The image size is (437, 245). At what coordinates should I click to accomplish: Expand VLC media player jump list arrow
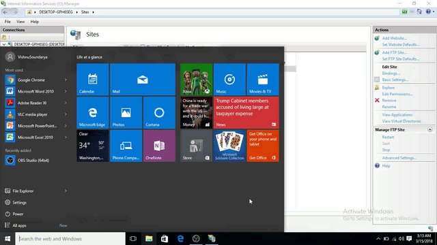click(x=66, y=114)
